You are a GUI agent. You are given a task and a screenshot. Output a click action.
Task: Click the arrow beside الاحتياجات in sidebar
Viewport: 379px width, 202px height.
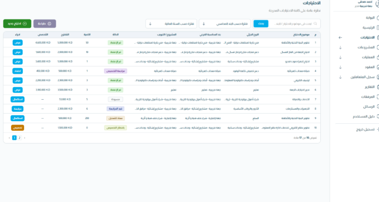pyautogui.click(x=340, y=37)
